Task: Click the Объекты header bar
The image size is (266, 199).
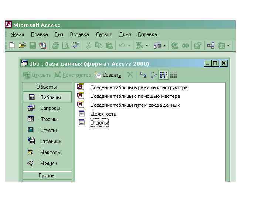Action: pos(47,87)
